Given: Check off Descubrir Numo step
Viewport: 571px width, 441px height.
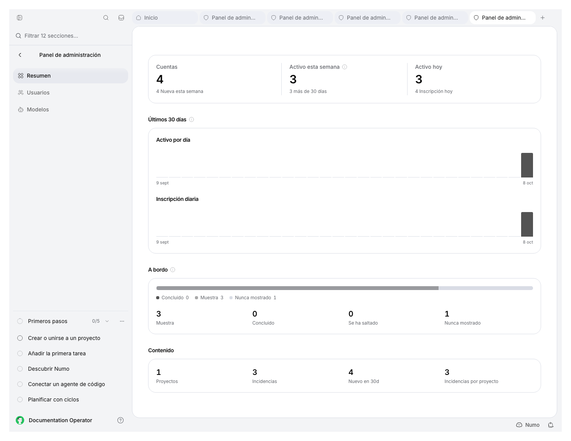Looking at the screenshot, I should coord(20,369).
